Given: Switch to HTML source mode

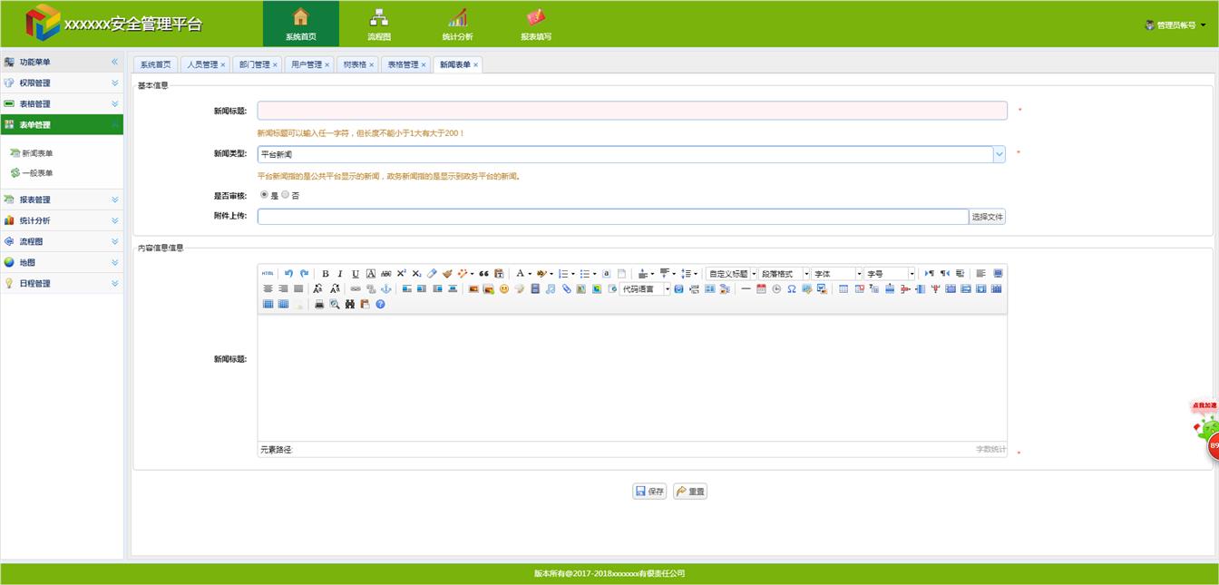Looking at the screenshot, I should 268,274.
